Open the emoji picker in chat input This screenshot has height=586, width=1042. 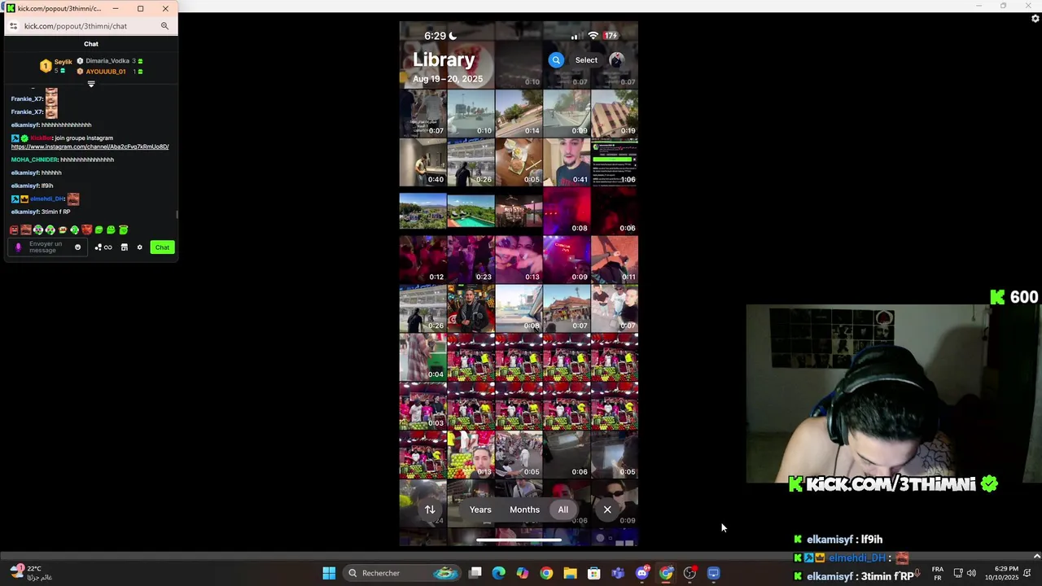(78, 247)
